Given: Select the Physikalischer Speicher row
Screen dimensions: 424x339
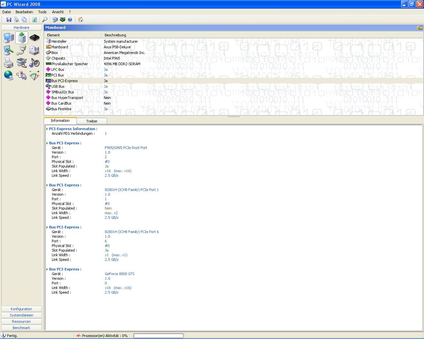Looking at the screenshot, I should click(x=234, y=64).
